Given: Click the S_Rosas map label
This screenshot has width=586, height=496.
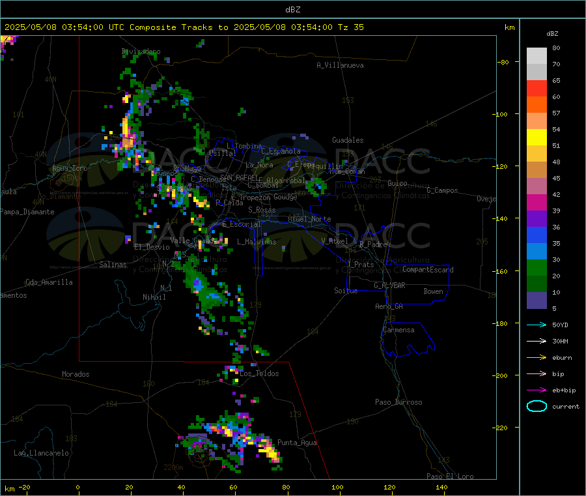Looking at the screenshot, I should point(262,211).
